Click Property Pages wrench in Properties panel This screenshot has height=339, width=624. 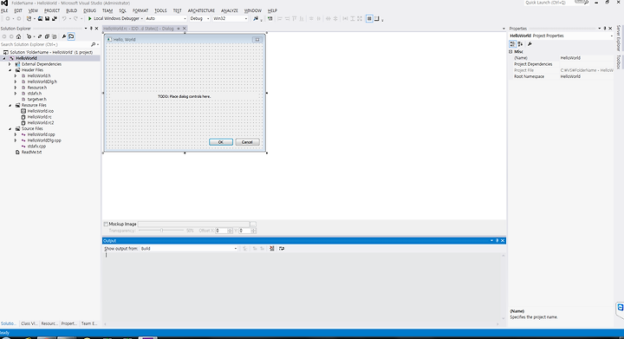coord(530,43)
